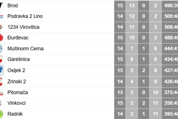Click the blue Osijek 2 club crest
Image resolution: width=178 pixels, height=119 pixels.
point(1,71)
